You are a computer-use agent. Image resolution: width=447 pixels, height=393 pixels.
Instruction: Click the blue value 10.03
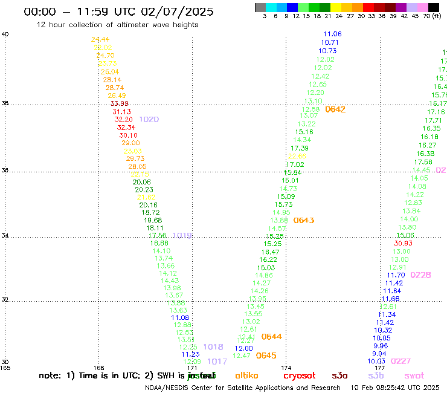[376, 361]
